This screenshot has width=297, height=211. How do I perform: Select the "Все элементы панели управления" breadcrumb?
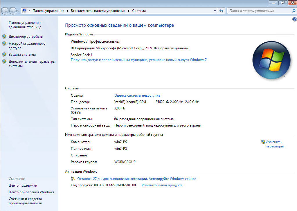click(98, 11)
